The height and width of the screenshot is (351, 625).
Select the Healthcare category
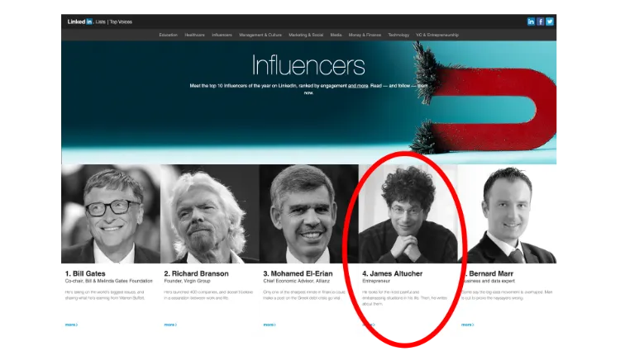coord(194,35)
